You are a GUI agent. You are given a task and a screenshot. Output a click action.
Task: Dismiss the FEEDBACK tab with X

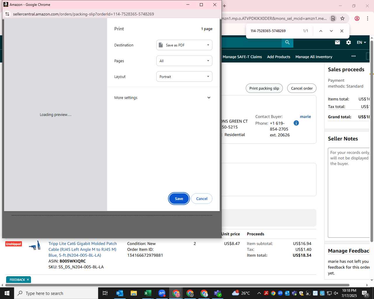(x=28, y=280)
